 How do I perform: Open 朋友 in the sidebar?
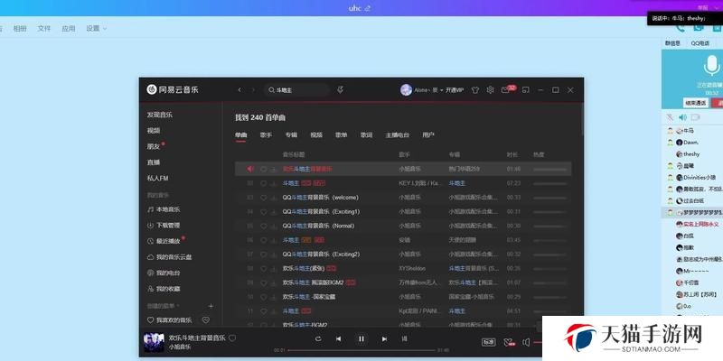click(154, 146)
